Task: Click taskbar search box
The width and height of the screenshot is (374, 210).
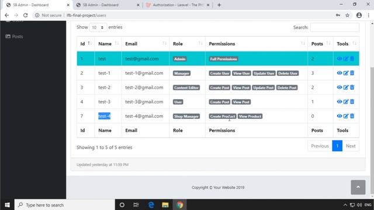Action: (x=65, y=205)
